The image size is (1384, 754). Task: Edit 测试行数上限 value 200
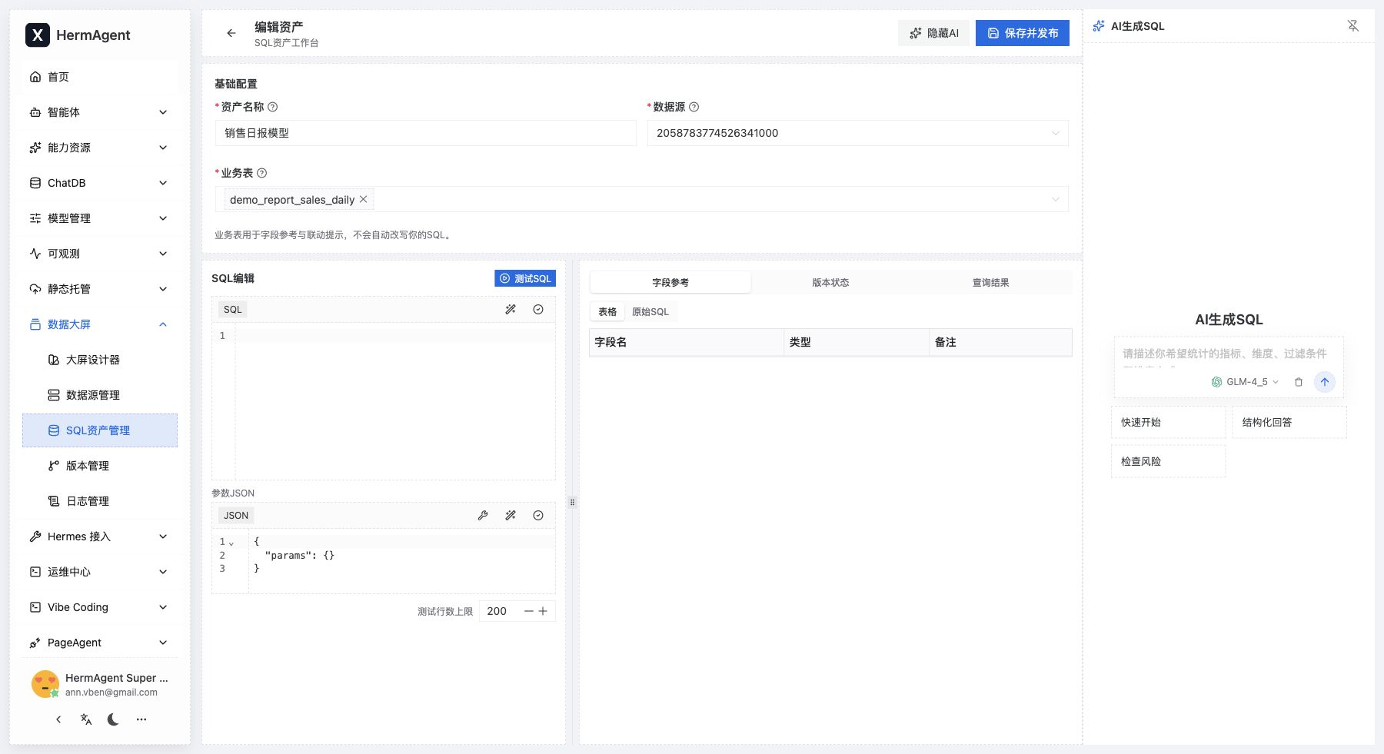click(x=498, y=611)
